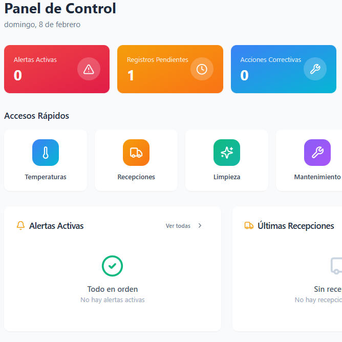Click the clock icon in Registros Pendientes

[202, 69]
